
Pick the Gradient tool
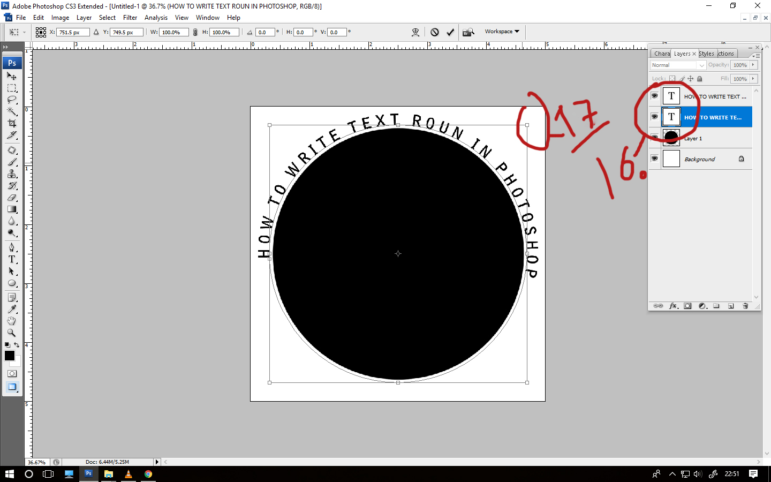coord(12,208)
